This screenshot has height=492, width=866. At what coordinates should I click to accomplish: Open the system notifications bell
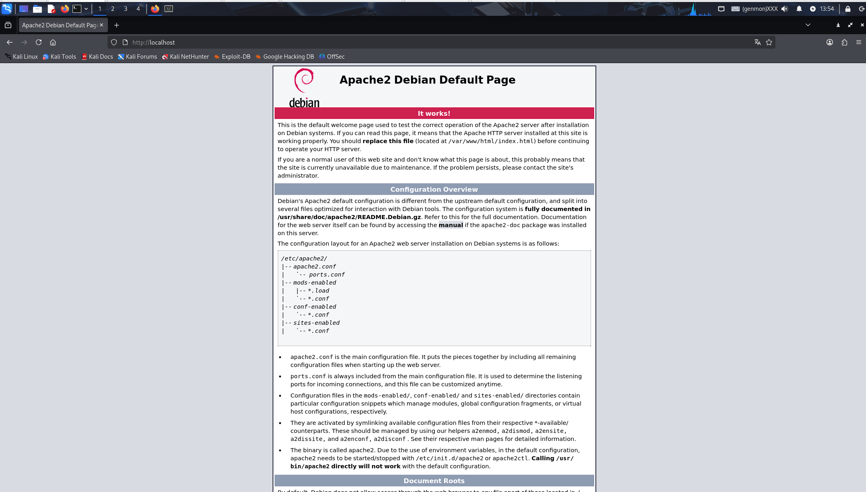[799, 9]
